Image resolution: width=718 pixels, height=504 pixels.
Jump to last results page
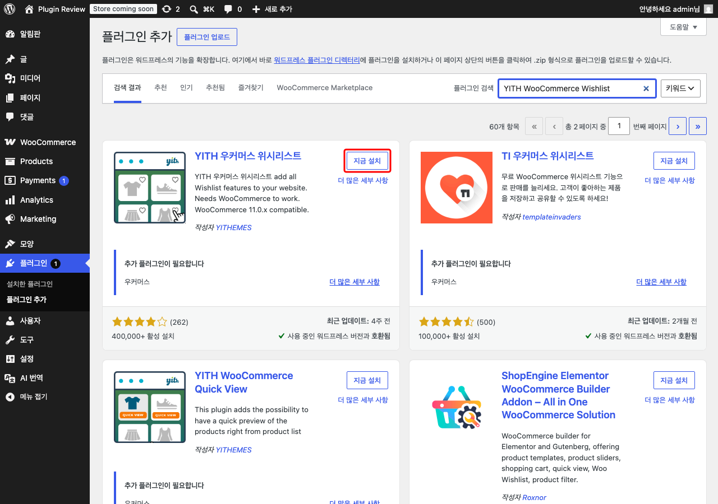tap(698, 127)
